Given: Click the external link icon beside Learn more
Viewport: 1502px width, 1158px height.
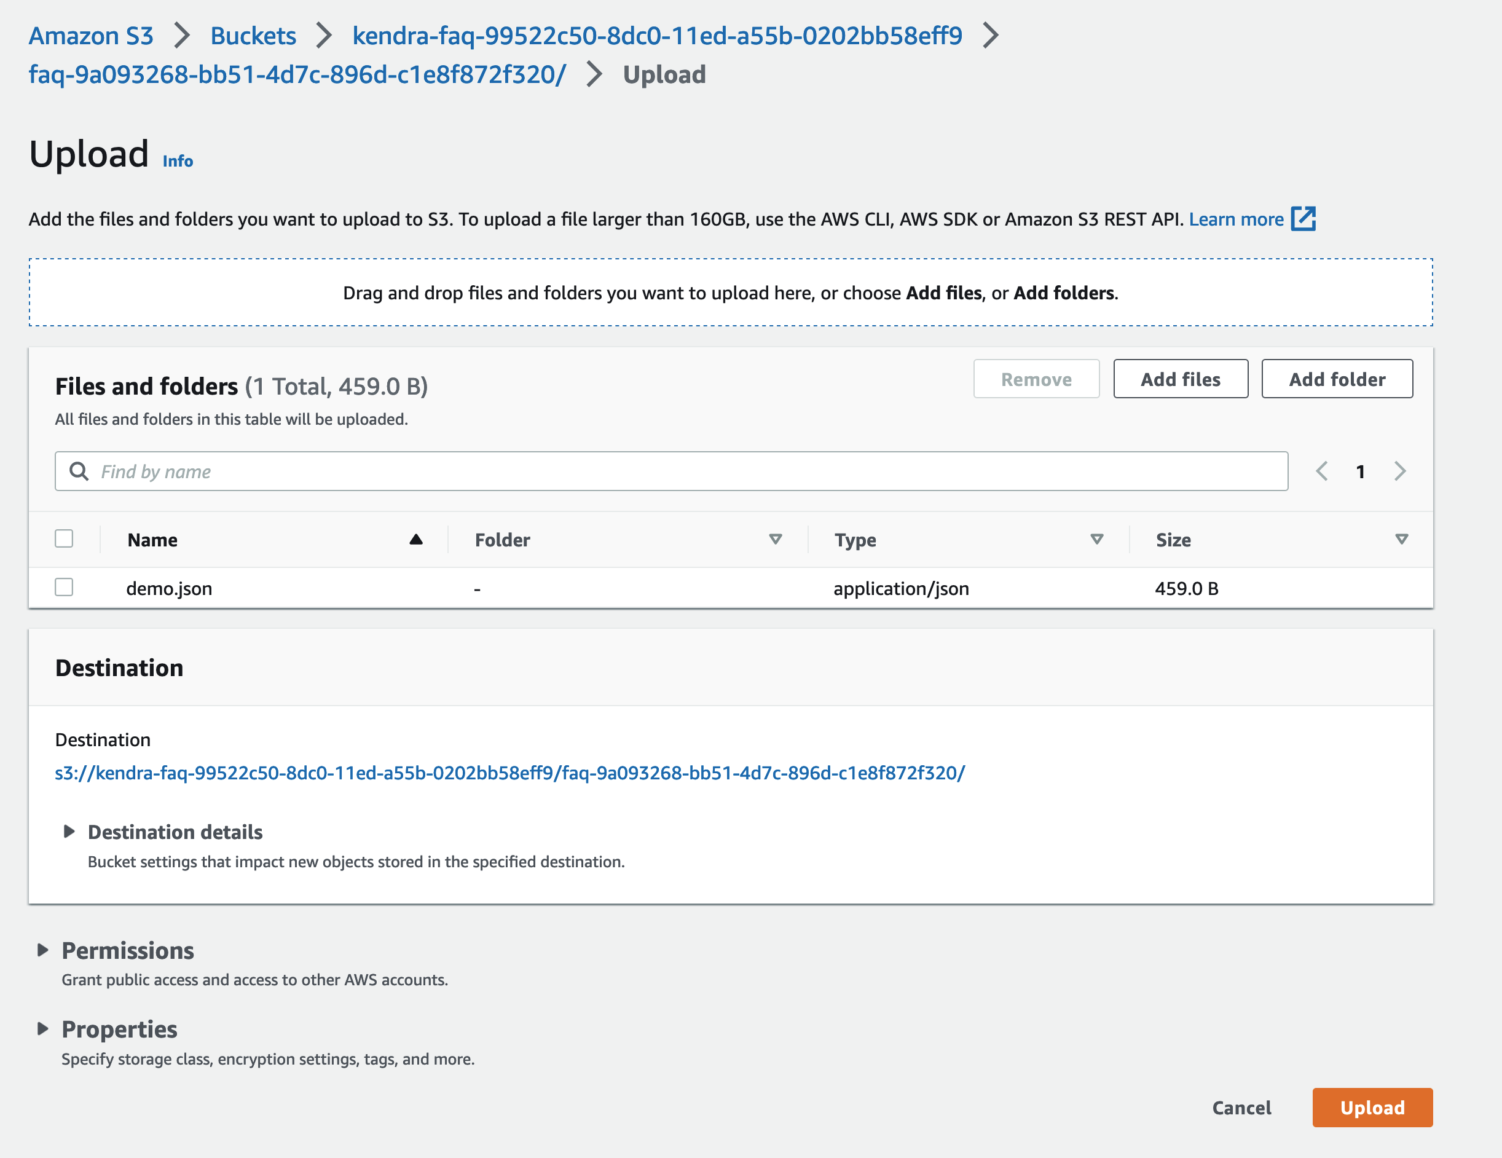Looking at the screenshot, I should click(x=1302, y=219).
